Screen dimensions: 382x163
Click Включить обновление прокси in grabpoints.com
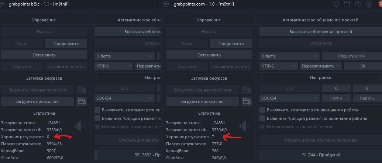(x=321, y=32)
